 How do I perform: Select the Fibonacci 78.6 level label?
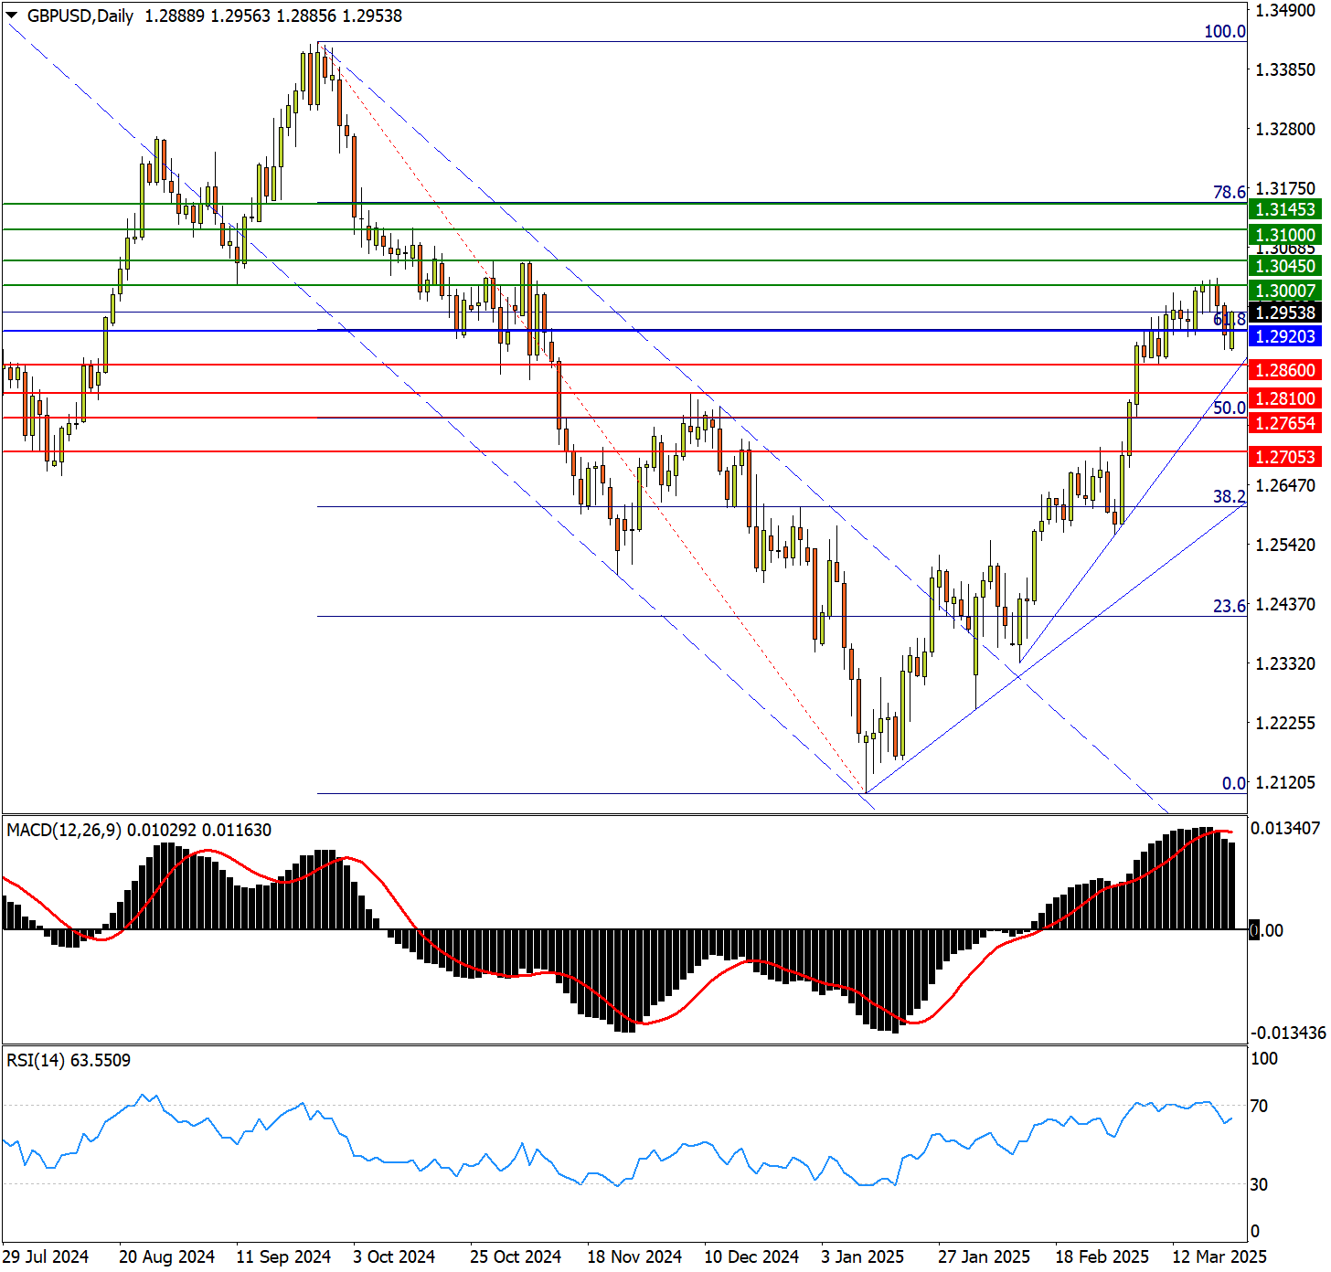[1229, 192]
